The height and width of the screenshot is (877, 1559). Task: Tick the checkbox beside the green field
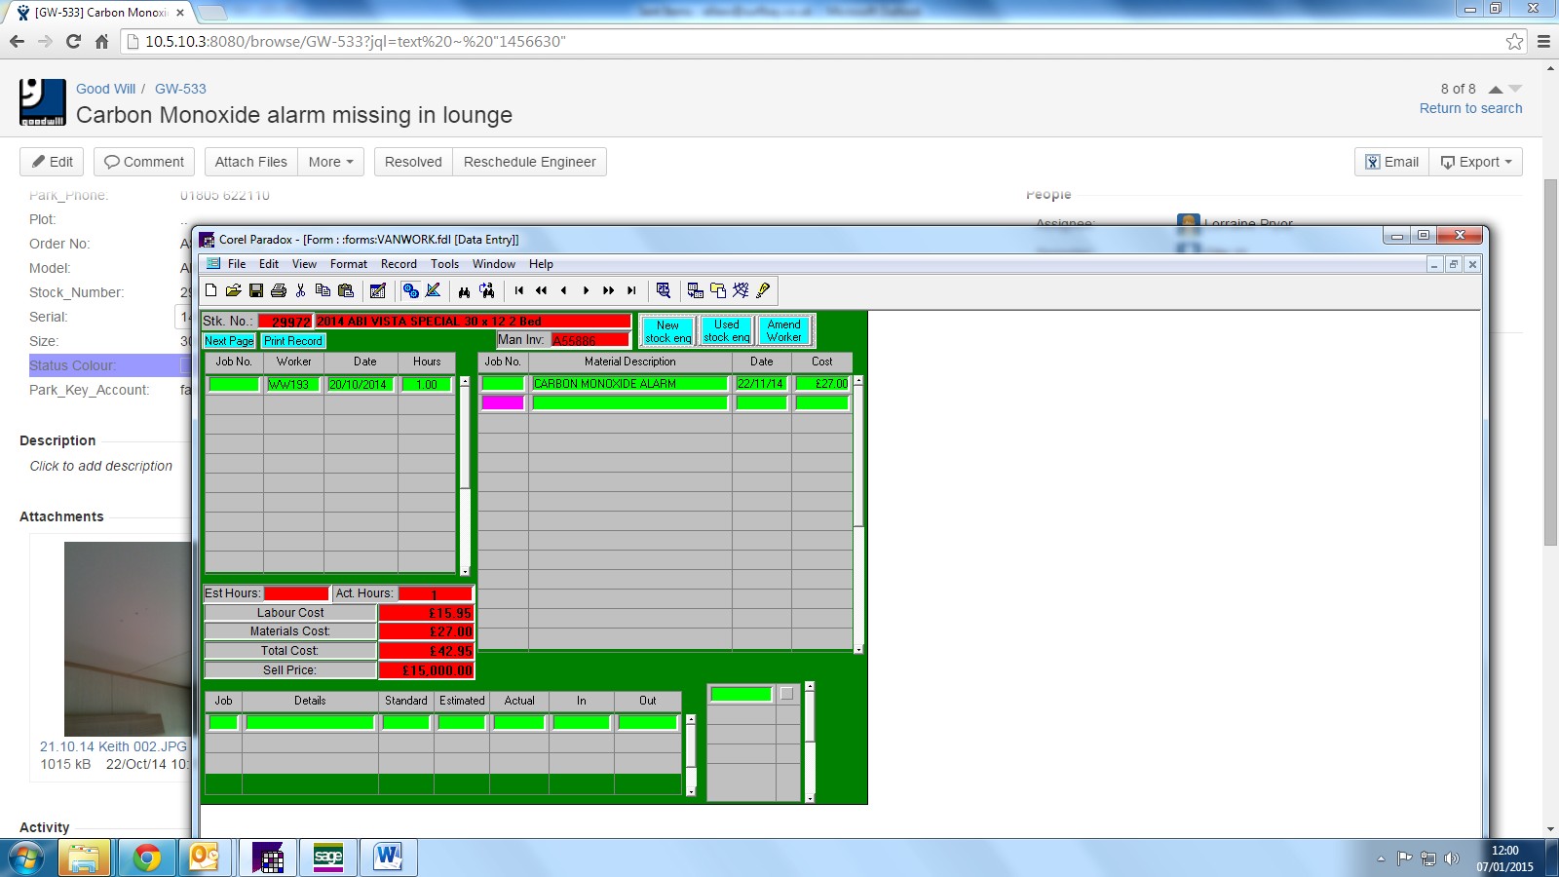click(786, 694)
